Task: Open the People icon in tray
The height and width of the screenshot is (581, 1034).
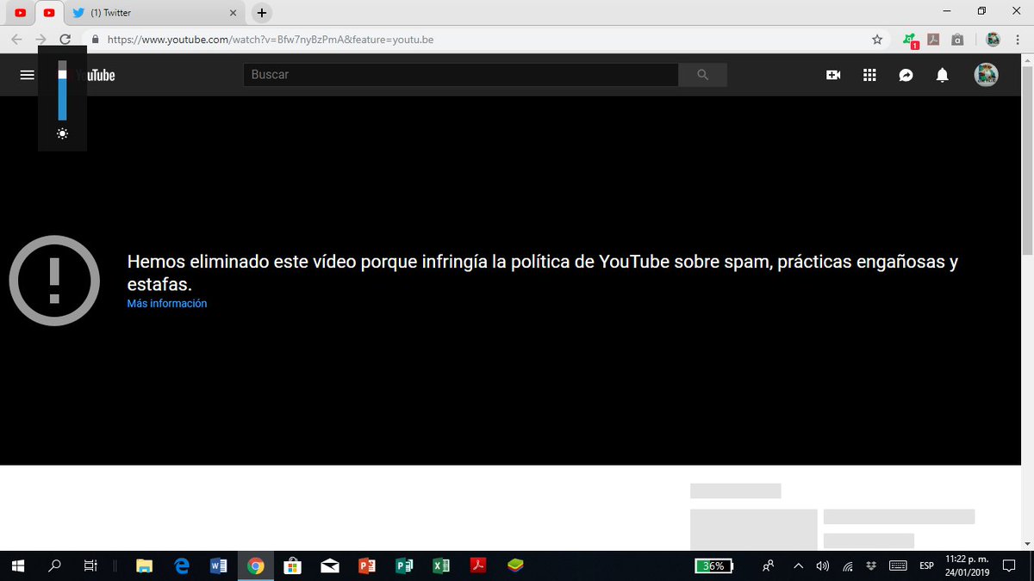Action: coord(768,566)
